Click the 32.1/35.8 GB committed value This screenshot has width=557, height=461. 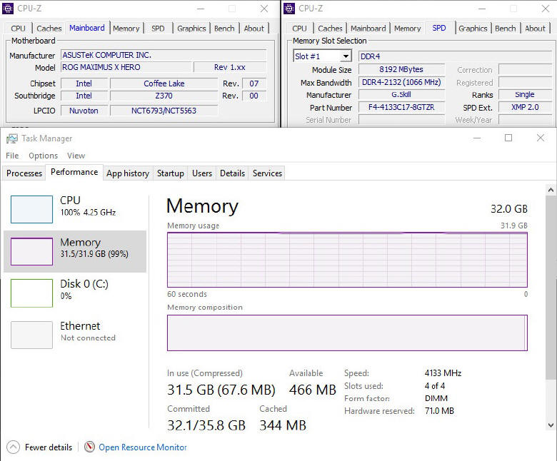click(x=206, y=425)
